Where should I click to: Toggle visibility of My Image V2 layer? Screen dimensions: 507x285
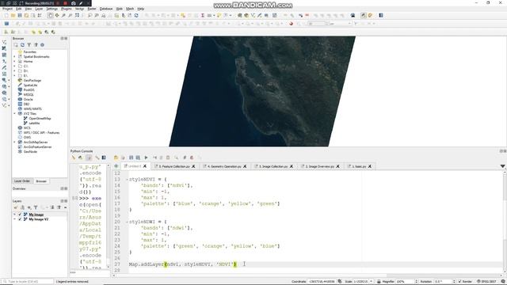(x=20, y=219)
